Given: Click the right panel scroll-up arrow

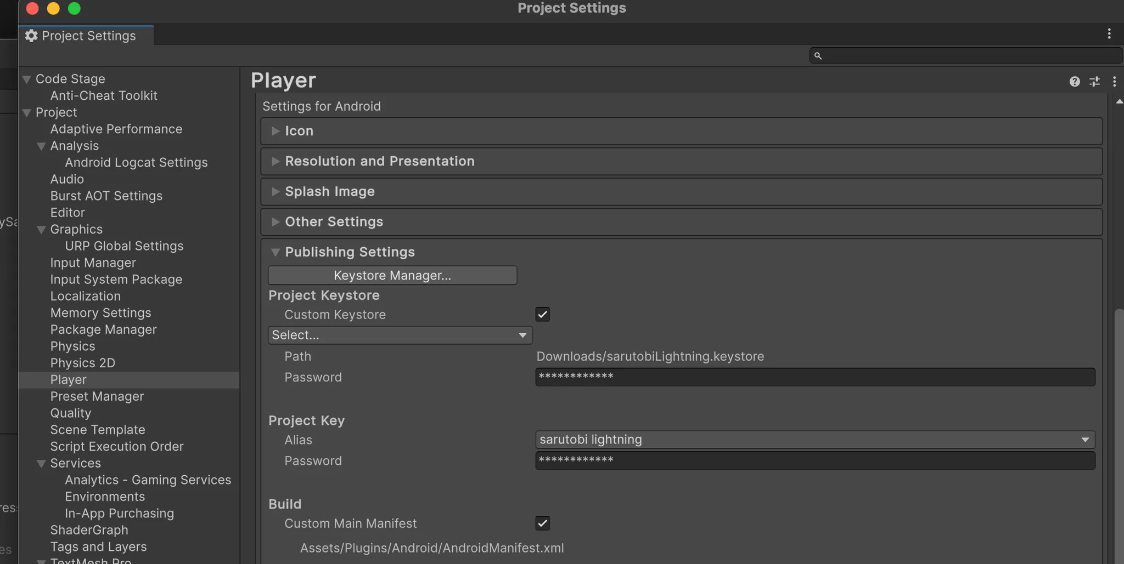Looking at the screenshot, I should [x=1119, y=101].
